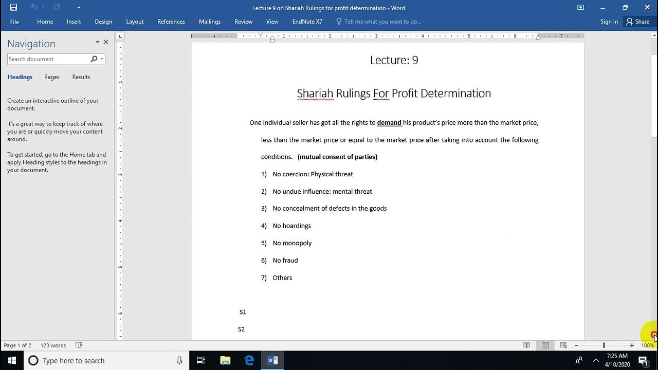658x370 pixels.
Task: Open the References tab
Action: [171, 22]
